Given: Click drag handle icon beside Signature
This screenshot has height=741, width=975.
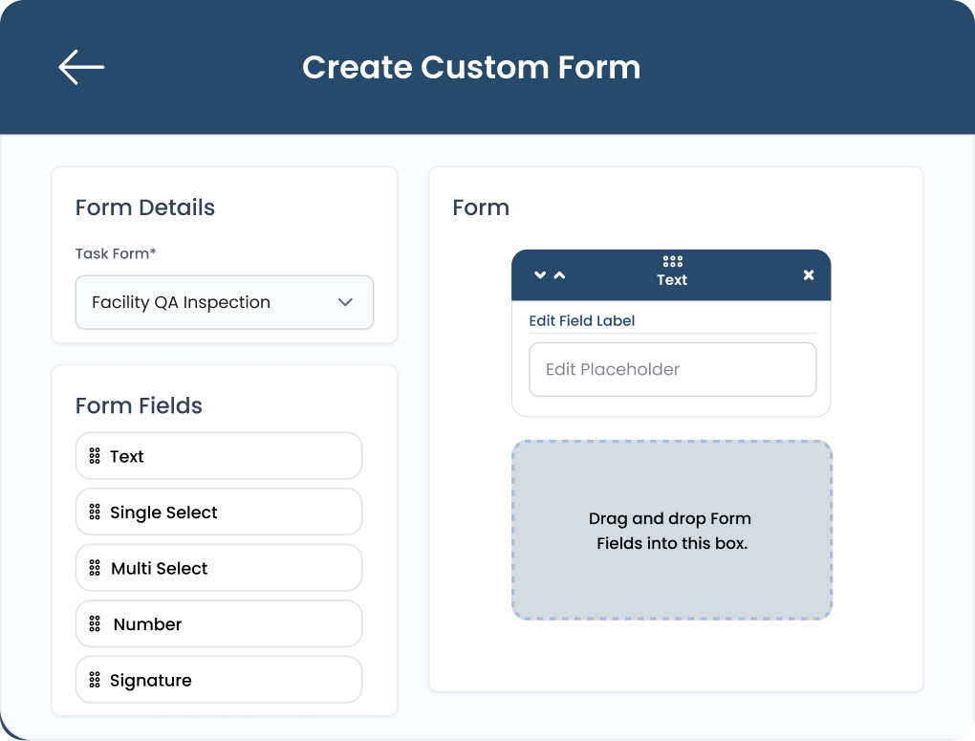Looking at the screenshot, I should [x=95, y=680].
